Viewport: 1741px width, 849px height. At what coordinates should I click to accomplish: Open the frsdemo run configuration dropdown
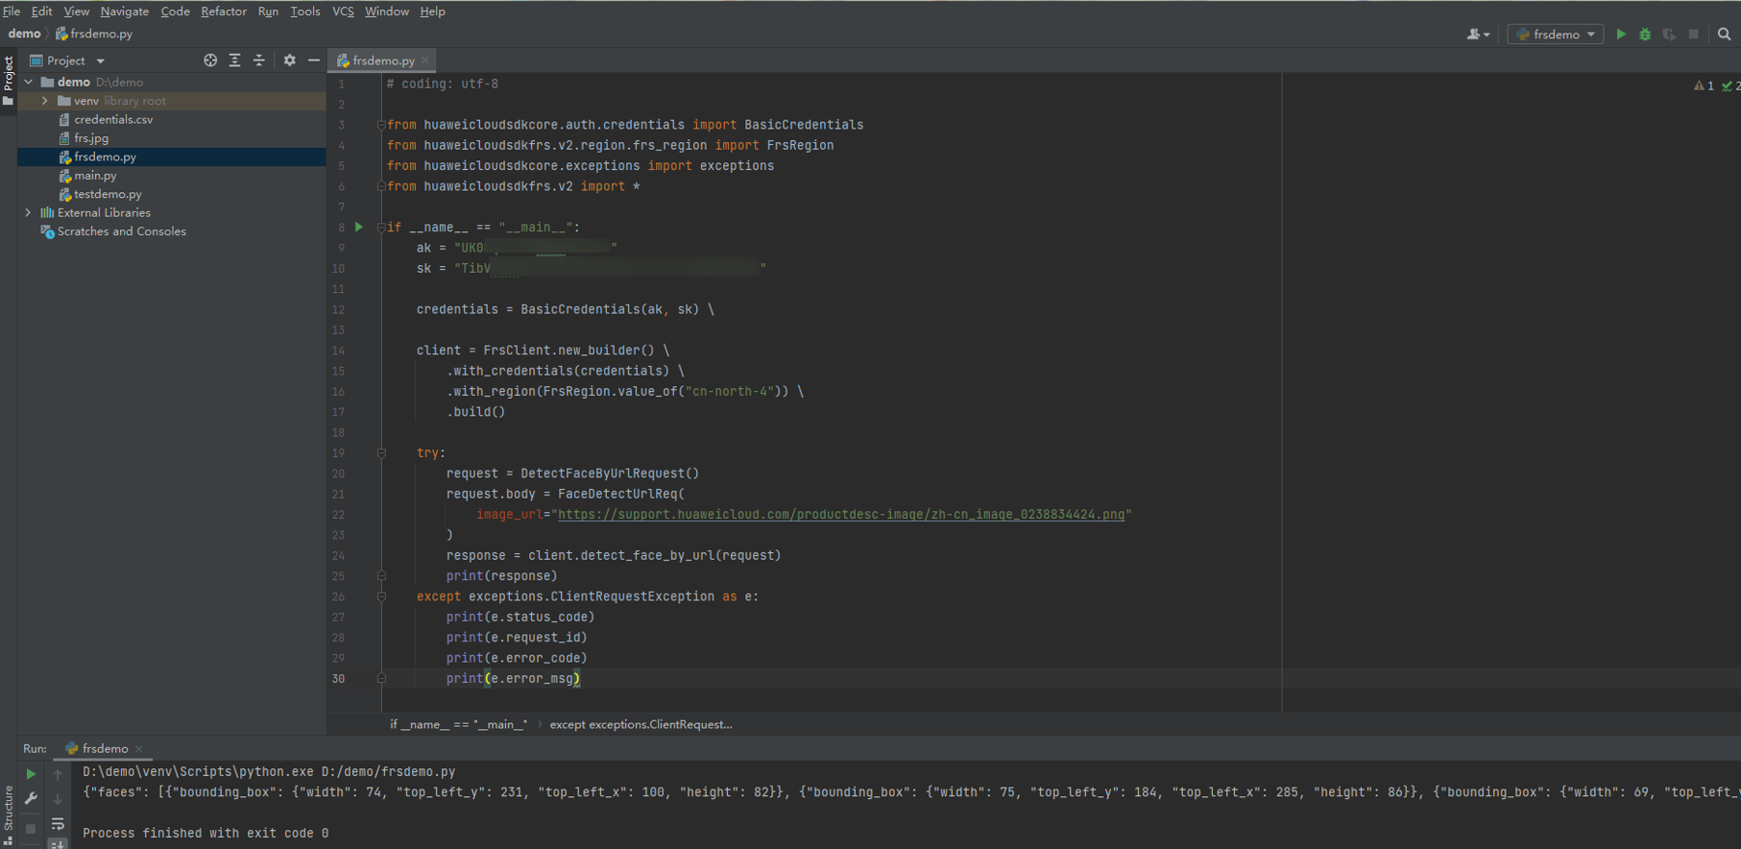pos(1556,34)
